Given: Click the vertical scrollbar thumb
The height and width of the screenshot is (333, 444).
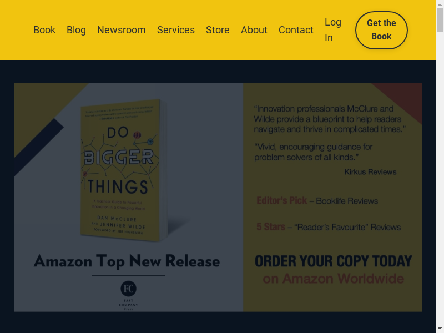Looking at the screenshot, I should point(440,20).
